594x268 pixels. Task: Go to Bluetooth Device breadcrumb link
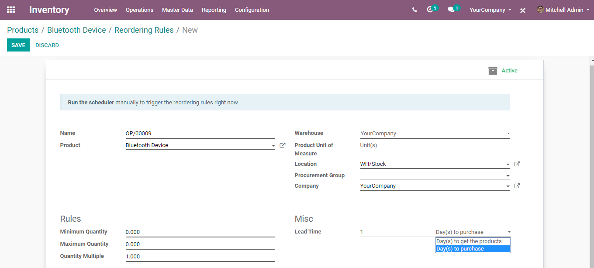point(76,30)
